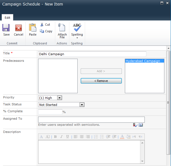The height and width of the screenshot is (166, 171).
Task: Click the Description box scroll-up arrow
Action: (x=142, y=143)
